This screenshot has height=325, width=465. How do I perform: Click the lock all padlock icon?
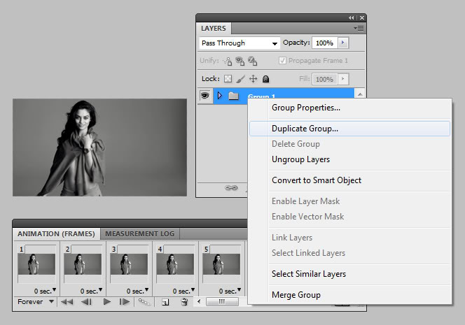tap(265, 79)
